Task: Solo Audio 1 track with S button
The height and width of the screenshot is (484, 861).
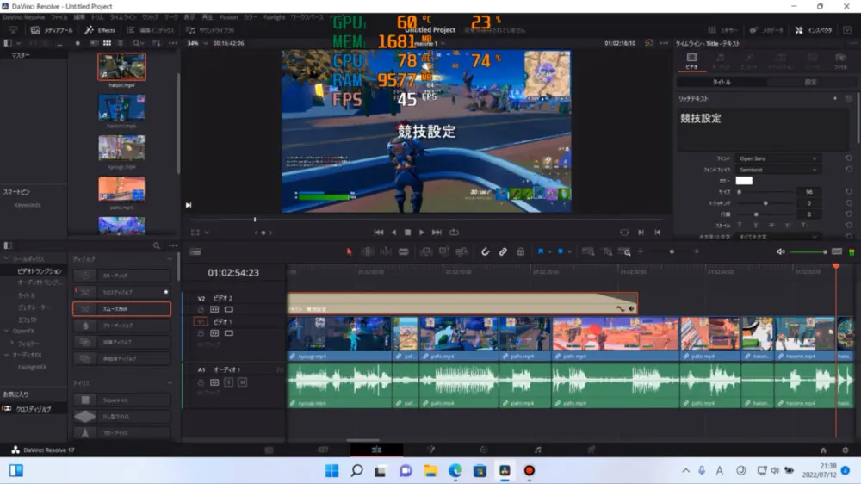Action: pos(229,382)
